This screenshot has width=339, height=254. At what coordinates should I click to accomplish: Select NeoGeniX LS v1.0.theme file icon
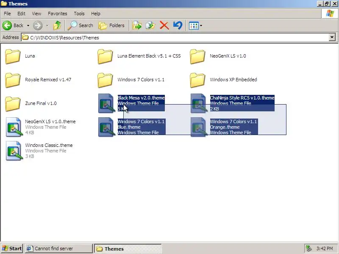[14, 127]
